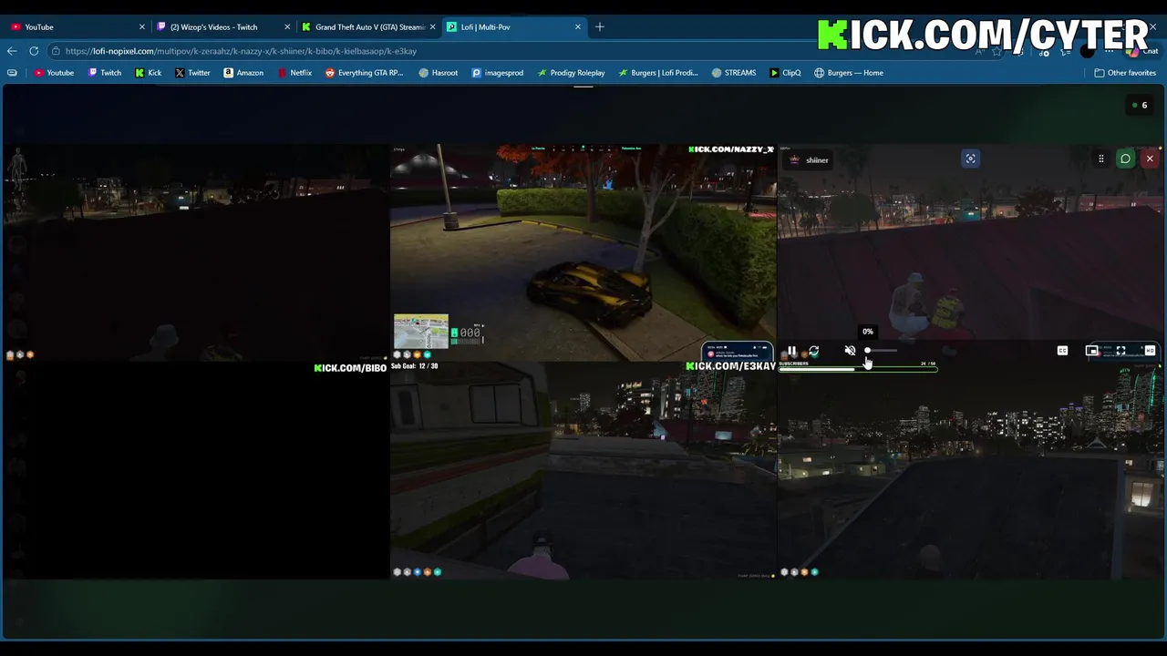Screen dimensions: 1167x656
Task: Open the Twitter bookmark
Action: (x=192, y=73)
